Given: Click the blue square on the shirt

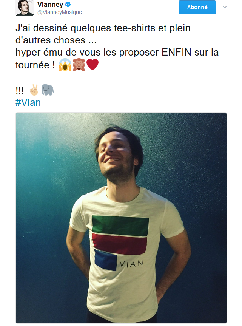Looking at the screenshot, I should pos(106,260).
